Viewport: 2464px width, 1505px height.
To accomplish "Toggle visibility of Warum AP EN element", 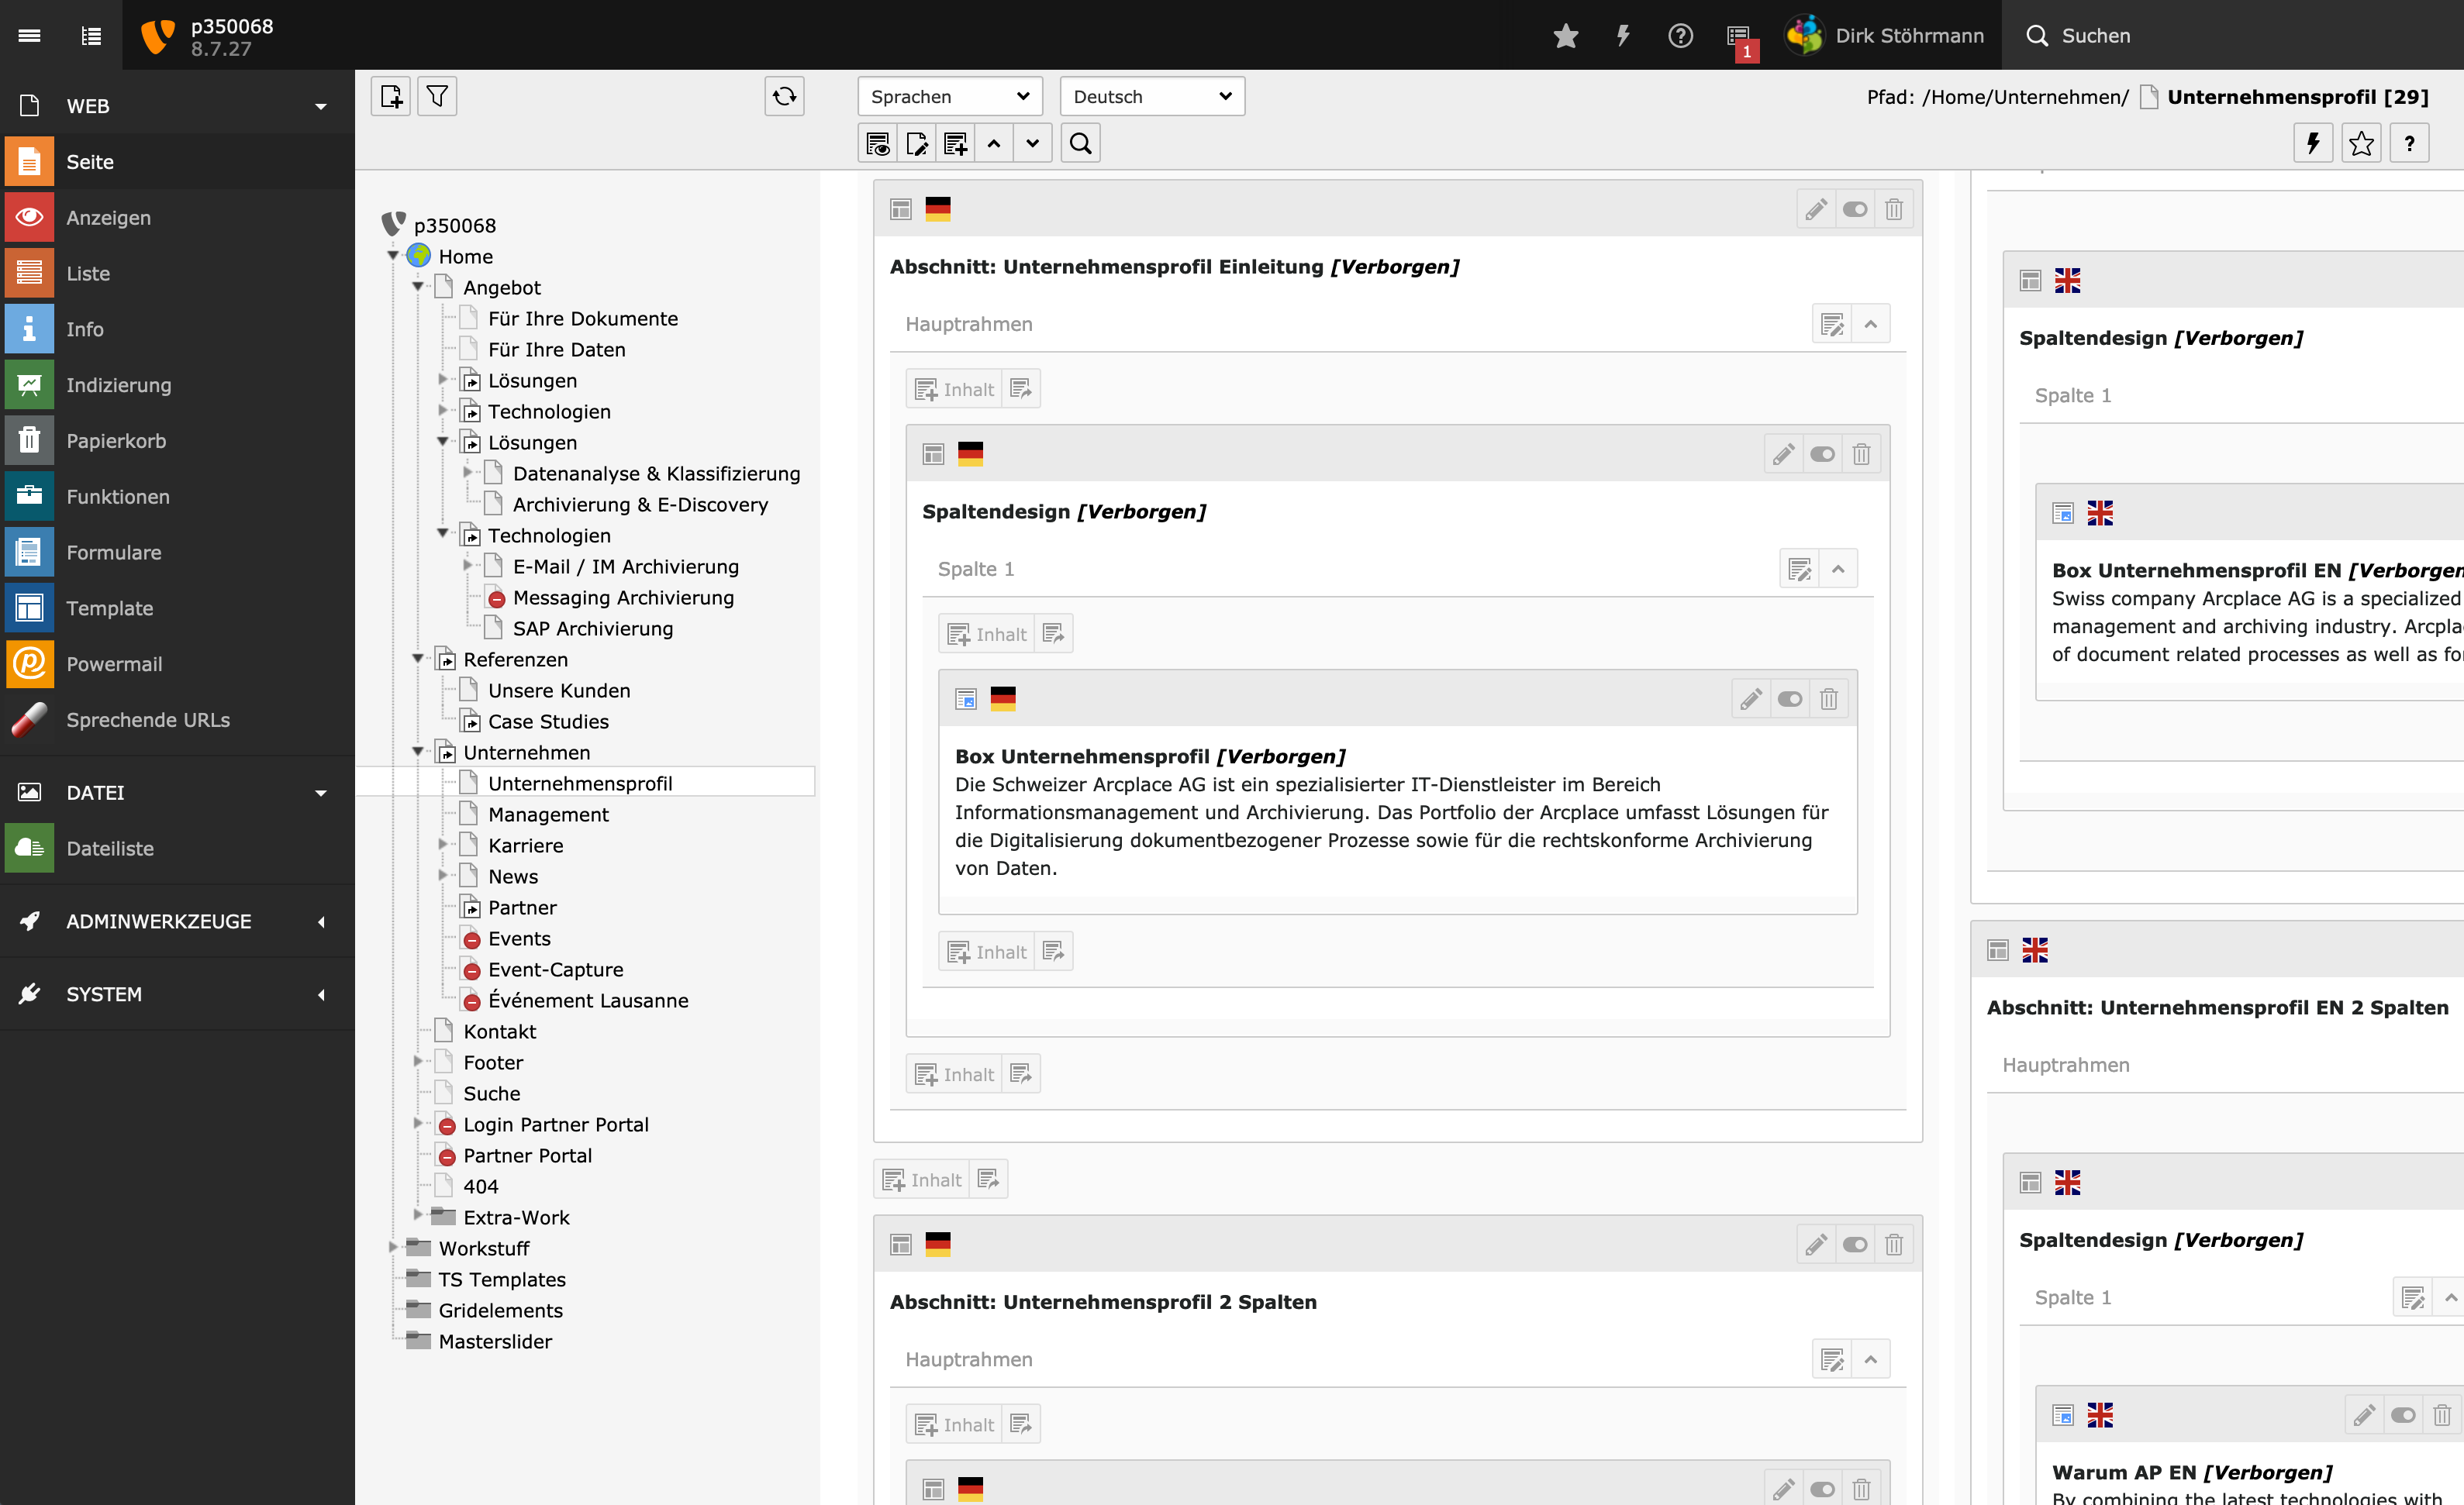I will [x=2403, y=1415].
